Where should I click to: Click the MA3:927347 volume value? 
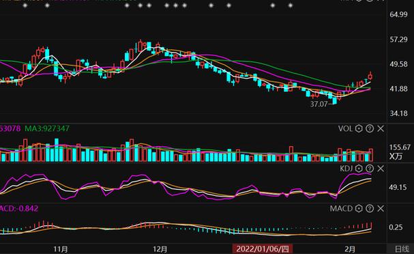[x=47, y=129]
